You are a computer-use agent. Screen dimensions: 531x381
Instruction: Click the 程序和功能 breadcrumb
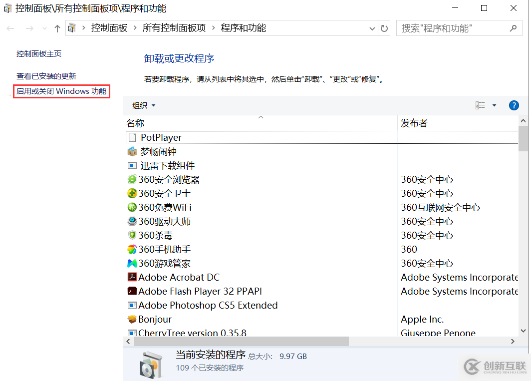coord(244,28)
